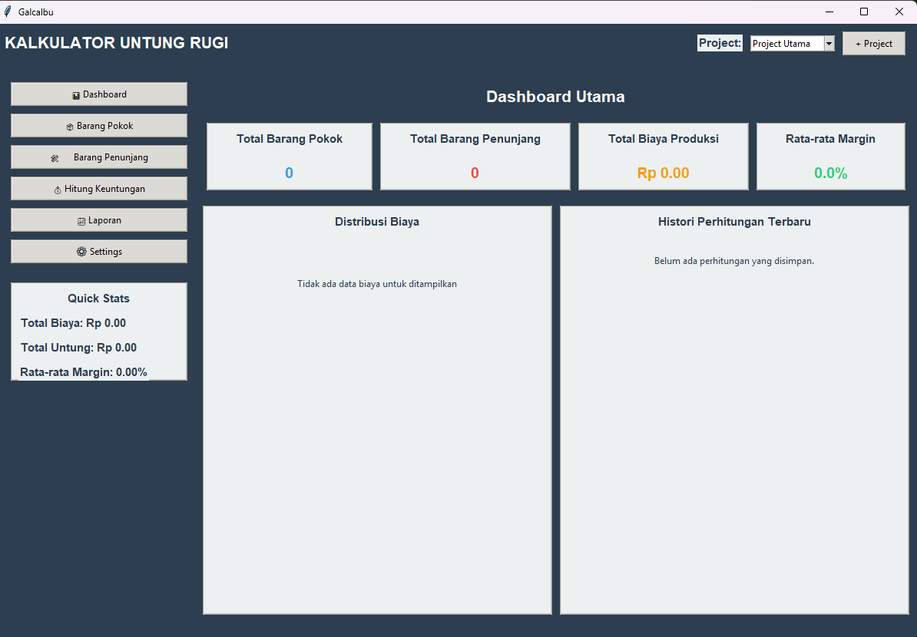Open the Hitung Keuntungan section
The image size is (917, 637).
coord(99,189)
